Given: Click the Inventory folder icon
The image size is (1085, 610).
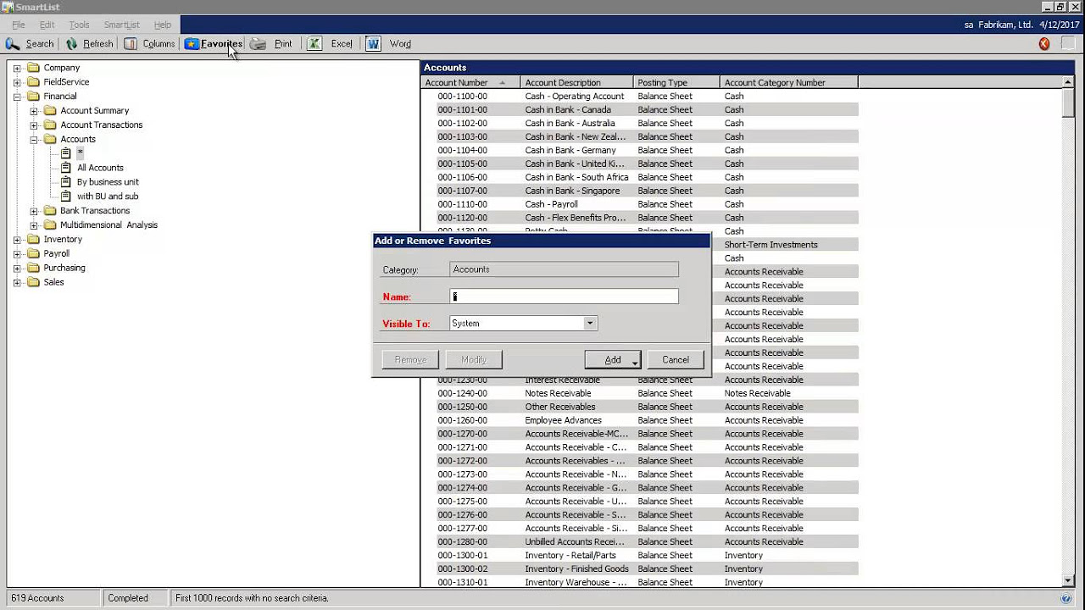Looking at the screenshot, I should click(x=33, y=240).
